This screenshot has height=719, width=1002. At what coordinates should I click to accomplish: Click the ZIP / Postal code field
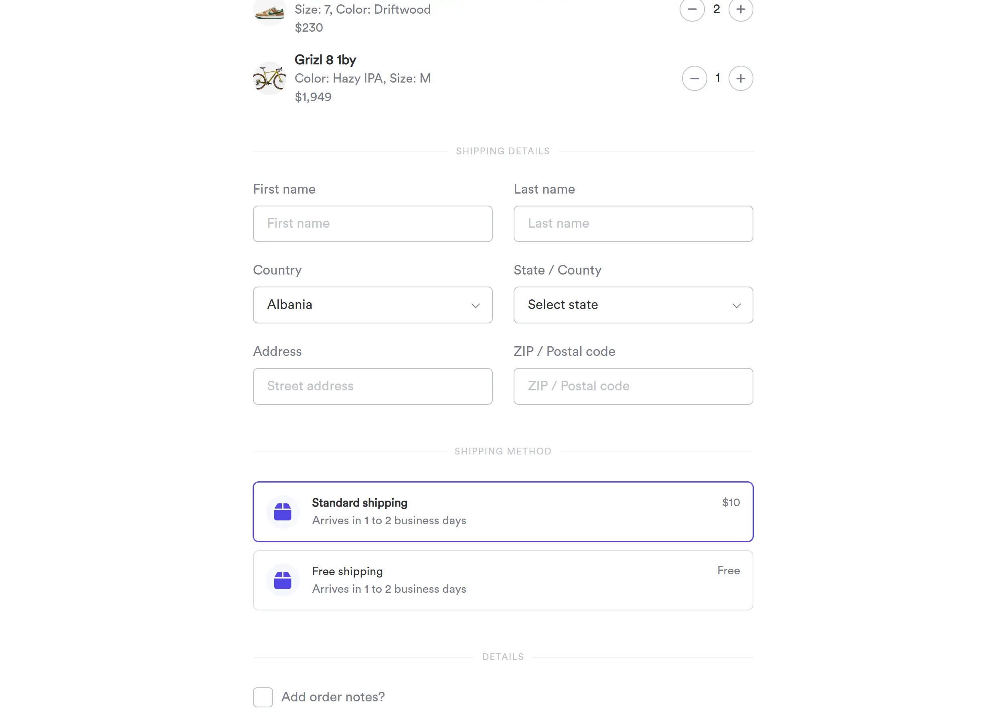point(633,386)
